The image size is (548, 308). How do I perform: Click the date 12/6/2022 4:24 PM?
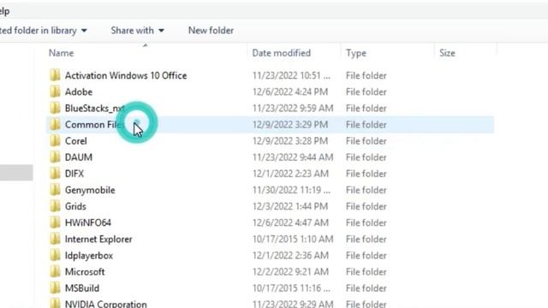click(x=290, y=92)
